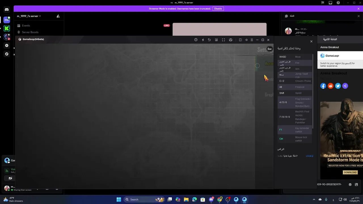
Task: Open Microsoft Edge from taskbar
Action: coord(194,199)
